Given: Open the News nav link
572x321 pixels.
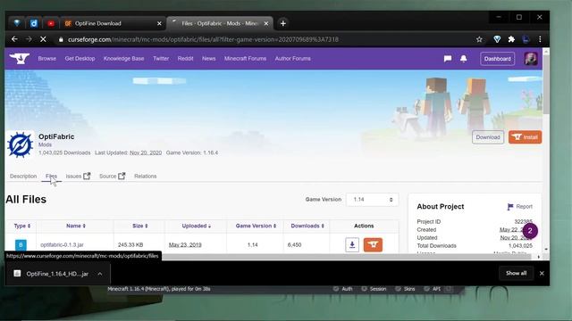Looking at the screenshot, I should 208,59.
